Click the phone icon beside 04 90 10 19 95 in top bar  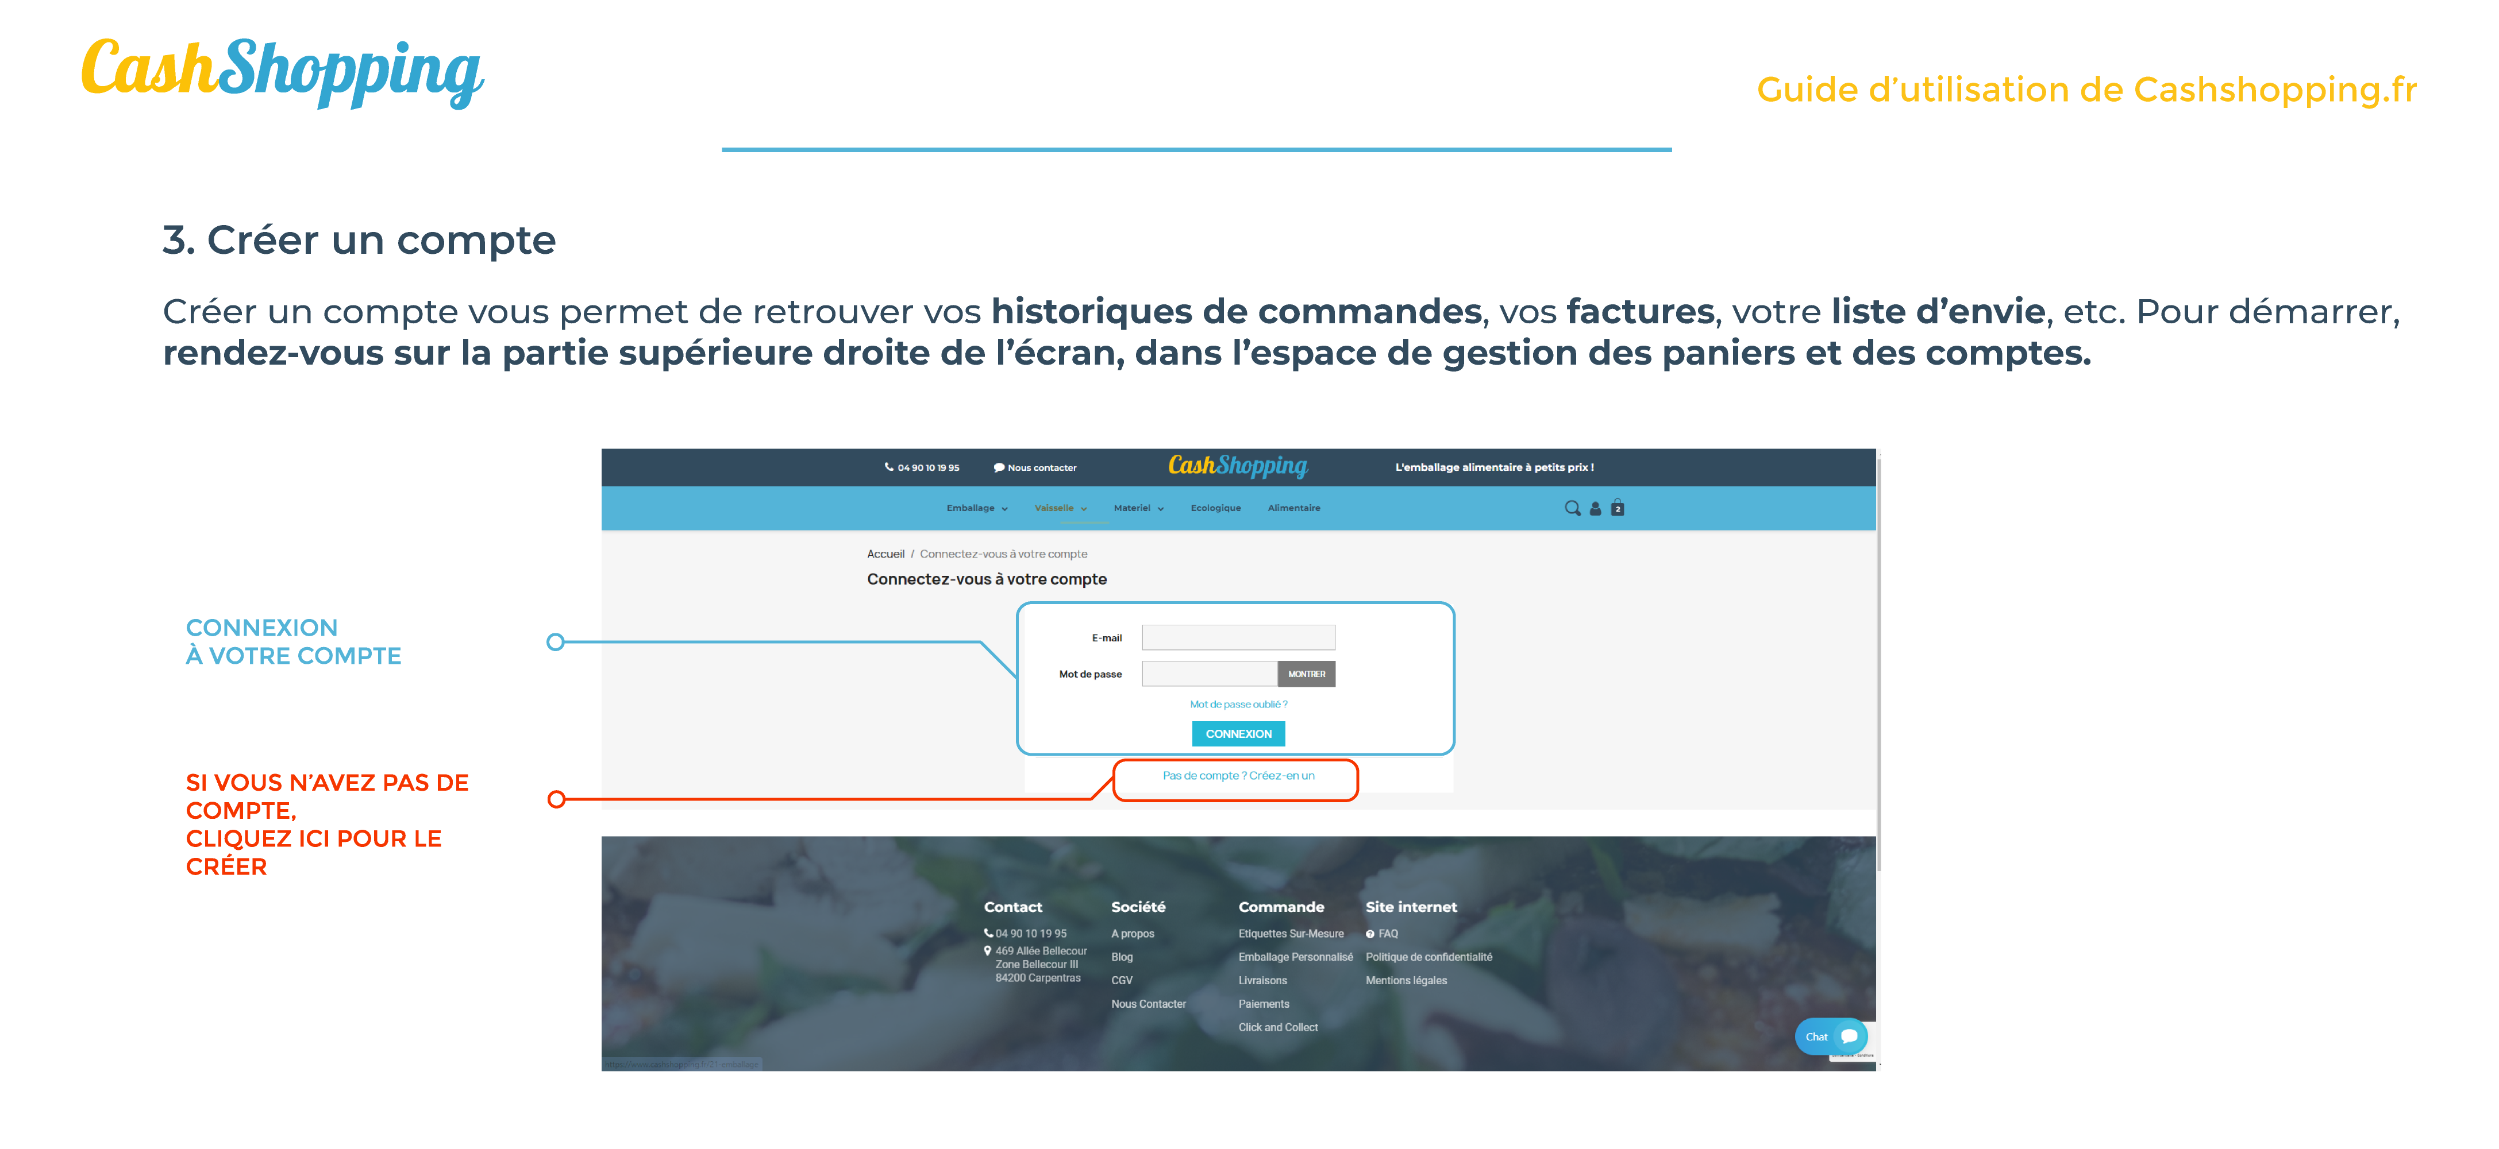(x=888, y=467)
